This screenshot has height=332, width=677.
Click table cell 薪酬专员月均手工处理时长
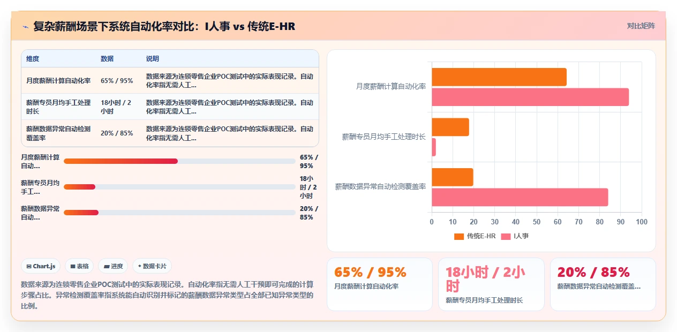58,107
